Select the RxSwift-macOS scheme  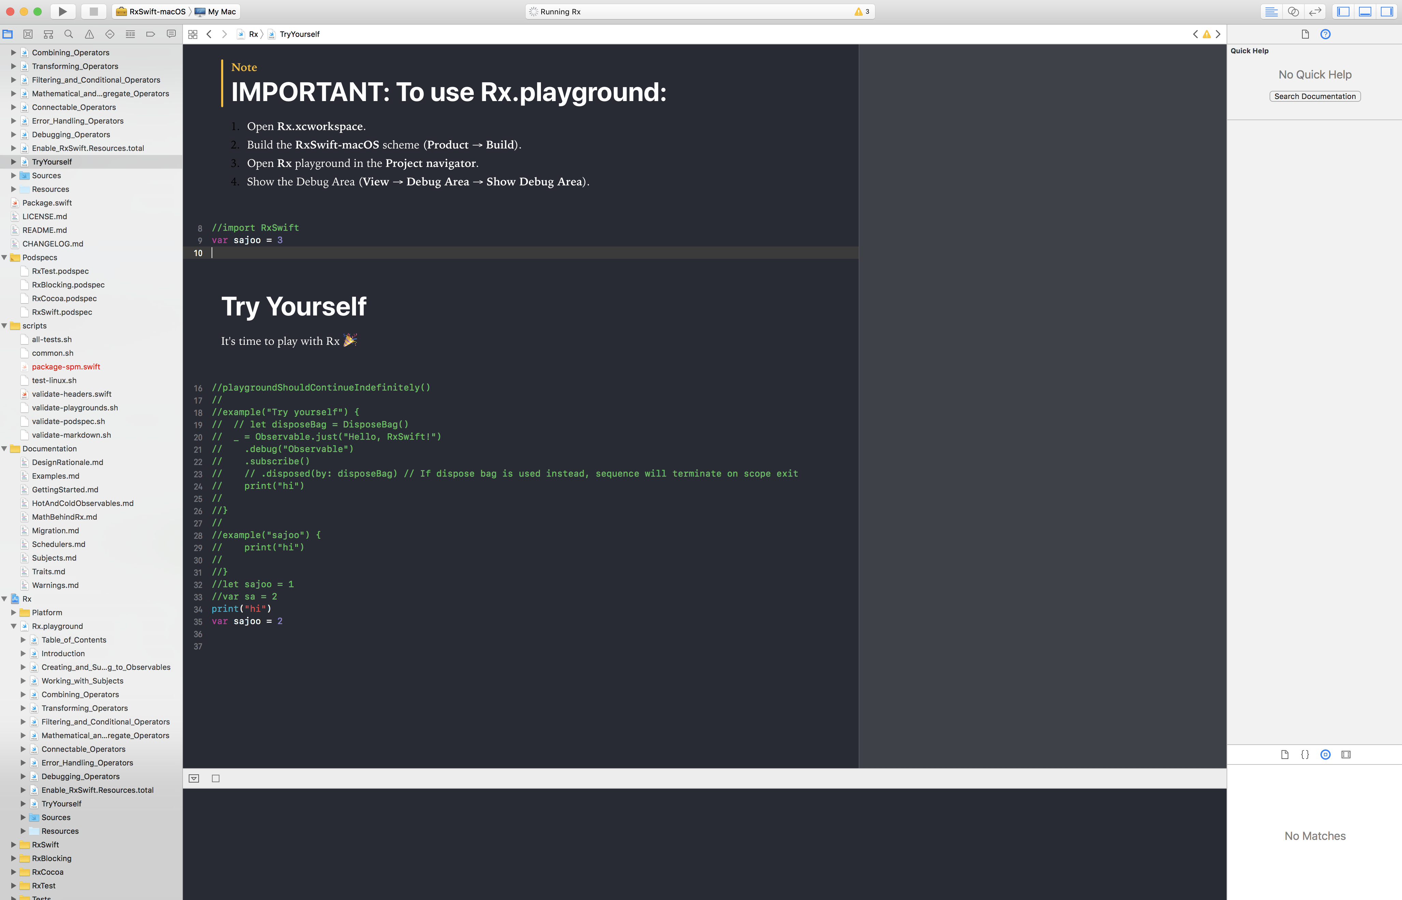click(151, 11)
